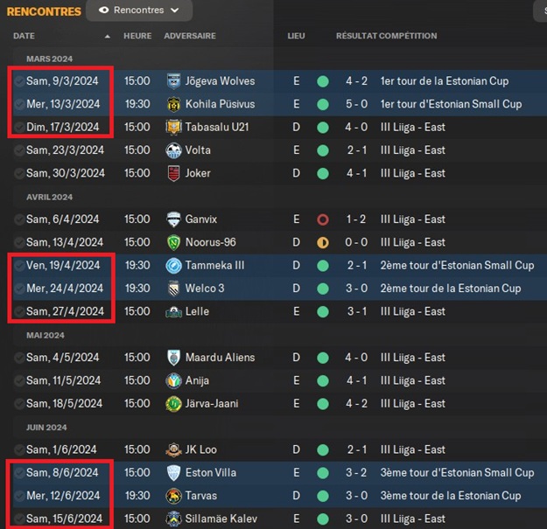Sort by the ADVERSAIRE column header
Image resolution: width=547 pixels, height=529 pixels.
point(190,36)
